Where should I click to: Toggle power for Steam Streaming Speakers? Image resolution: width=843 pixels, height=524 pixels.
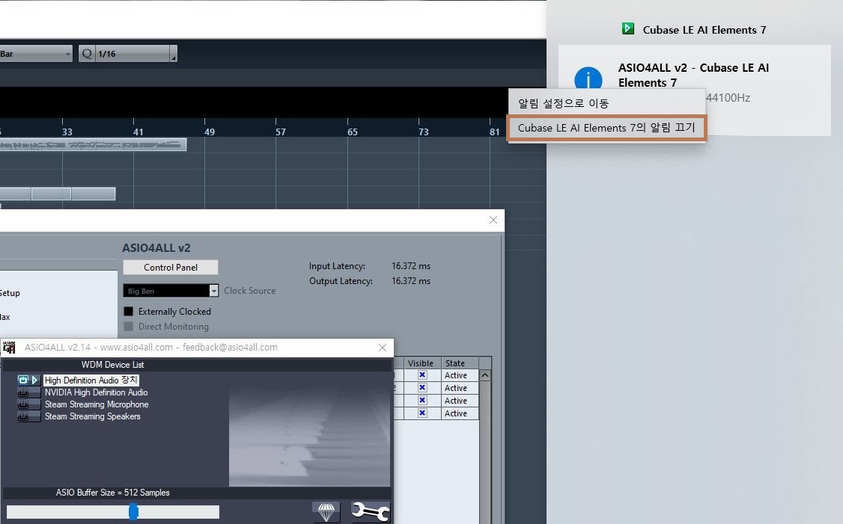[23, 416]
